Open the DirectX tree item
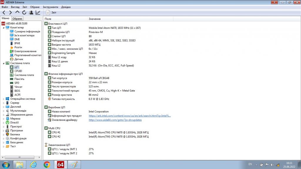301x169 pixels. pyautogui.click(x=15, y=123)
